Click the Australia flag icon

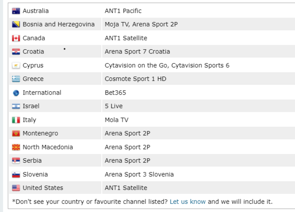tap(16, 11)
